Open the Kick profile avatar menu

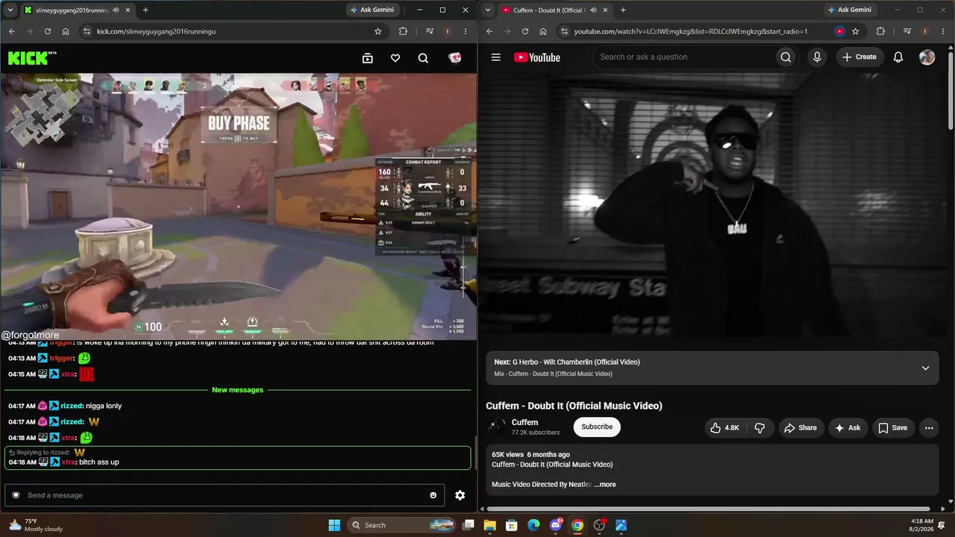coord(454,58)
